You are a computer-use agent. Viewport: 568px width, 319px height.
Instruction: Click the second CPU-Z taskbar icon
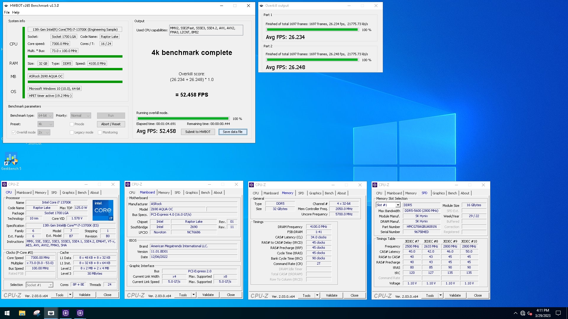click(80, 313)
